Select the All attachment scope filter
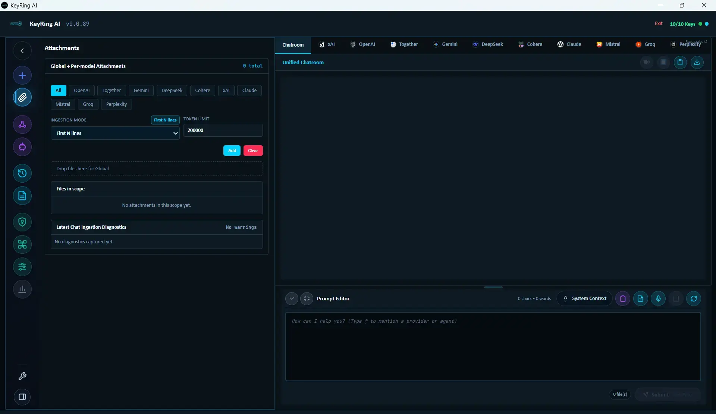The image size is (716, 414). click(59, 91)
